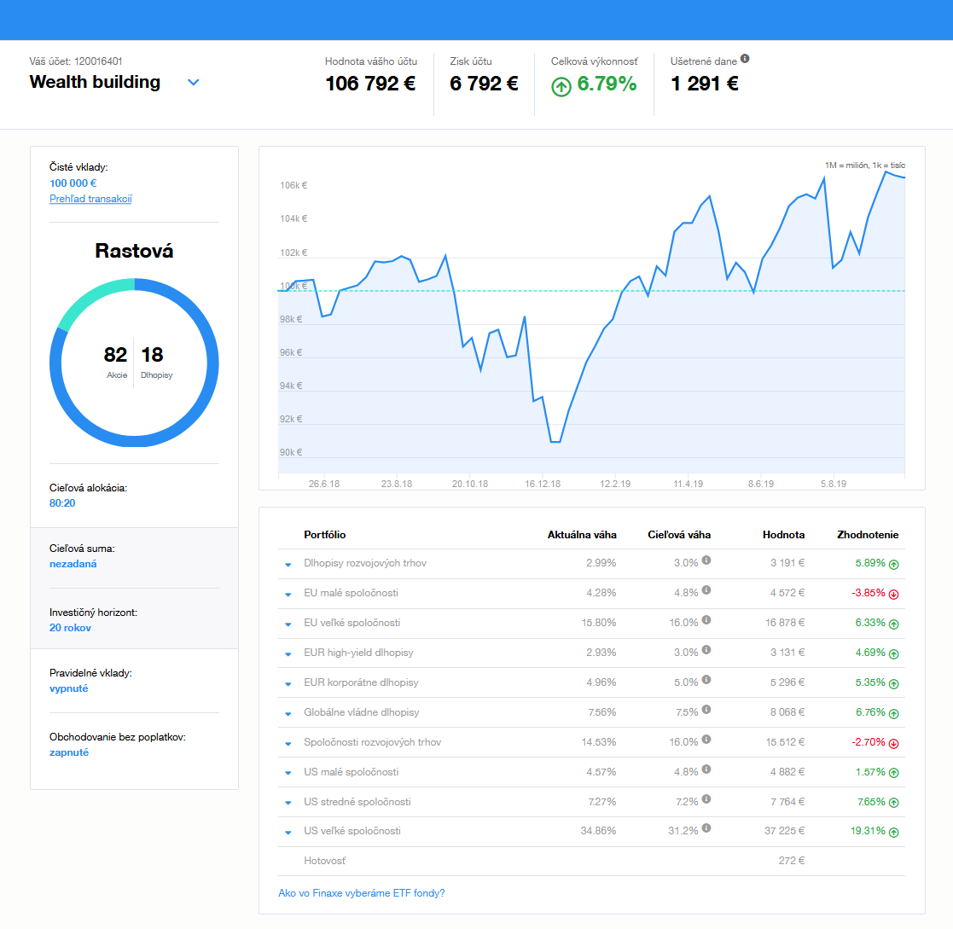Screen dimensions: 953x929
Task: Open the Prehľad transakcií link
Action: [90, 199]
